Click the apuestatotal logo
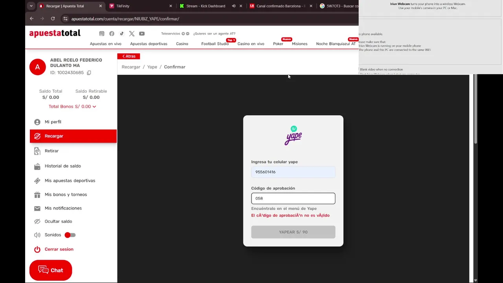The image size is (503, 283). [x=55, y=33]
